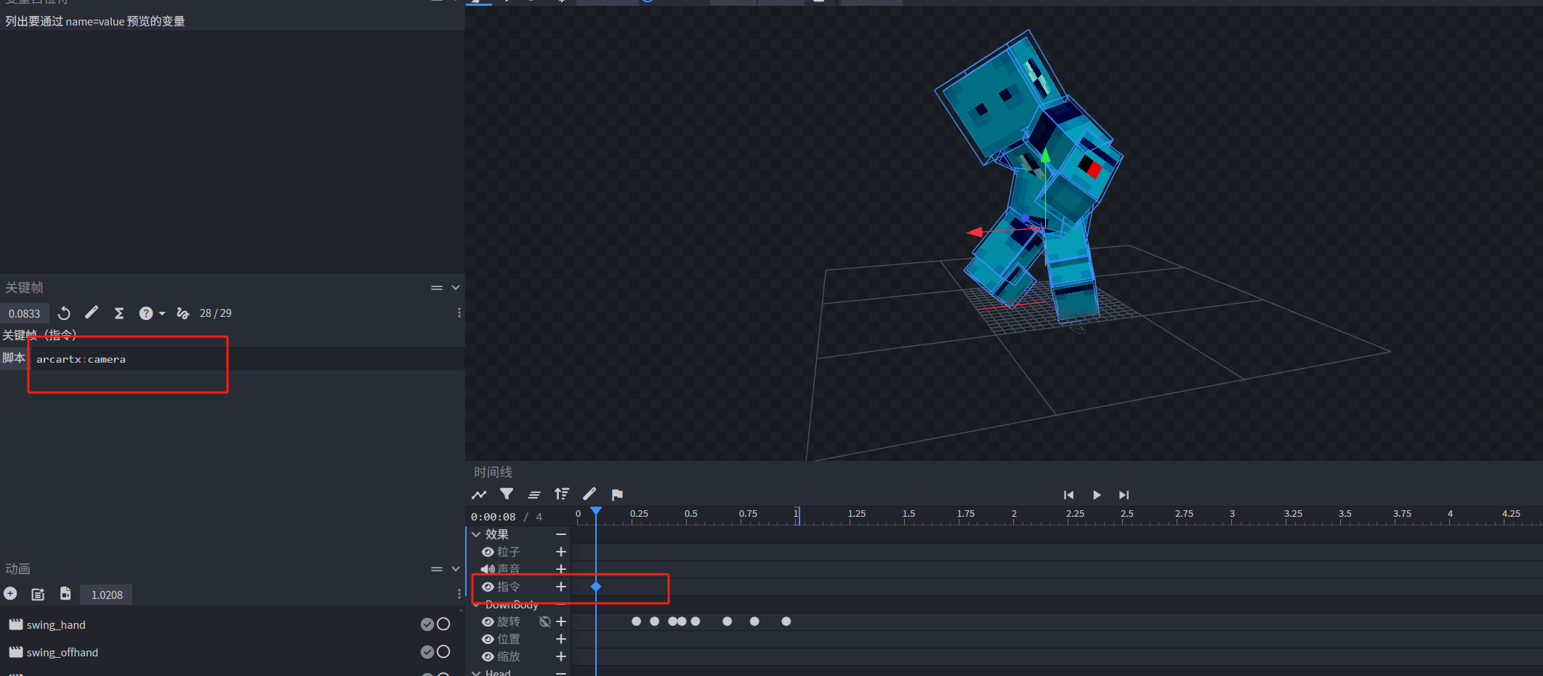
Task: Collapse the 关键帧 panel with chevron
Action: [x=456, y=288]
